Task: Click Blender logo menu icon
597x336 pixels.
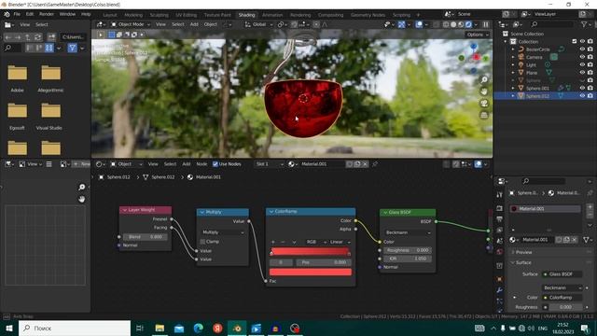Action: pos(7,14)
